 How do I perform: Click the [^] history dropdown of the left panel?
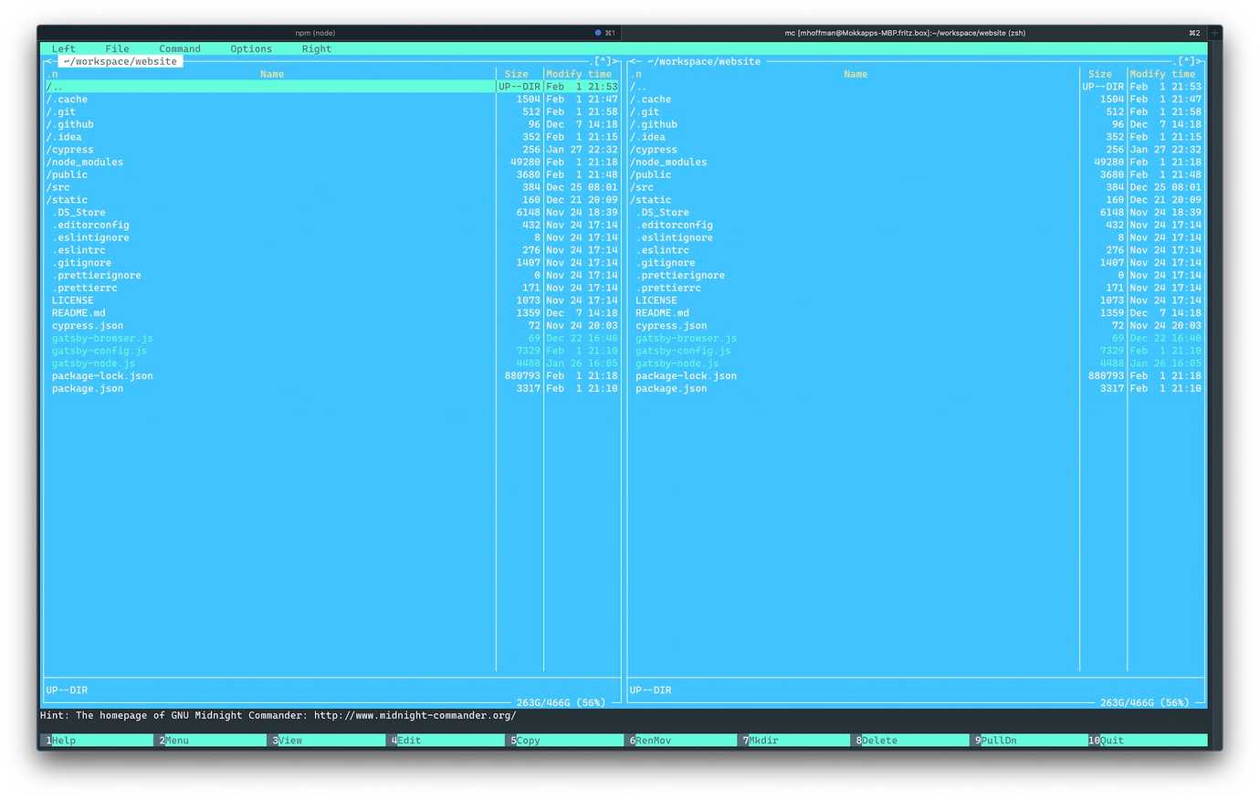(603, 62)
